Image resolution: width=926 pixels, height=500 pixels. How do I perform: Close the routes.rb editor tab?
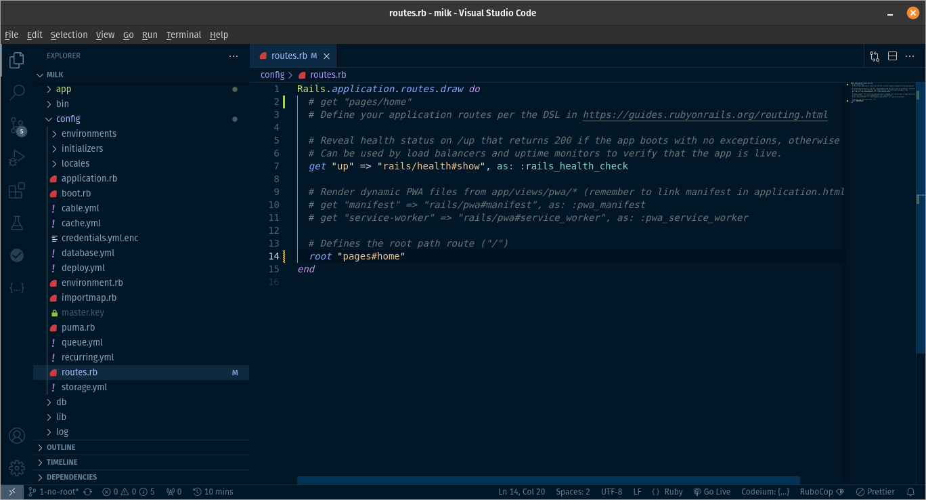coord(327,56)
